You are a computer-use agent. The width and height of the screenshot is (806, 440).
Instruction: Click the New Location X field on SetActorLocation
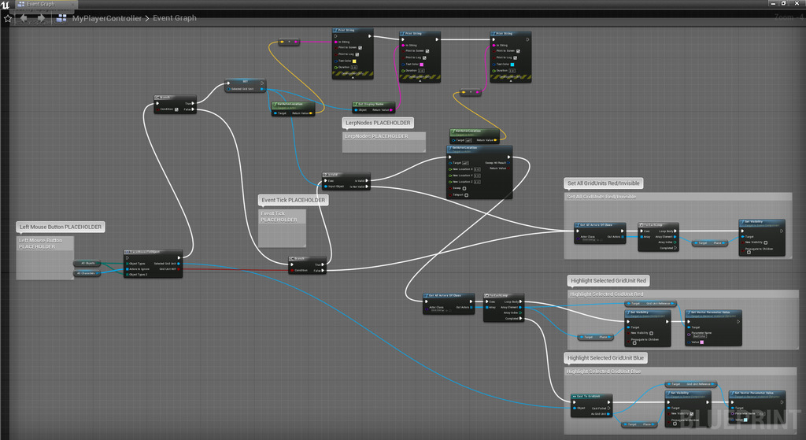pyautogui.click(x=478, y=169)
